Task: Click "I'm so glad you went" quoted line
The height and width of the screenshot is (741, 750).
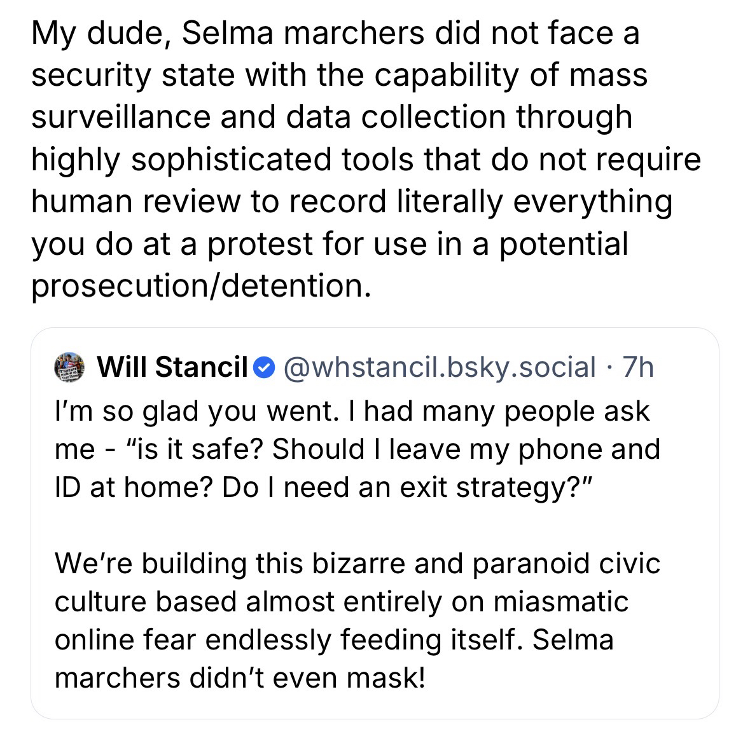Action: coord(352,411)
